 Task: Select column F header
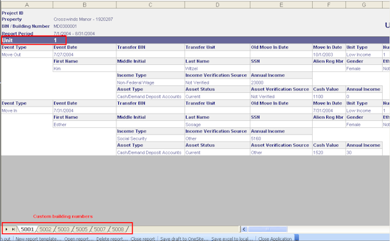[329, 5]
